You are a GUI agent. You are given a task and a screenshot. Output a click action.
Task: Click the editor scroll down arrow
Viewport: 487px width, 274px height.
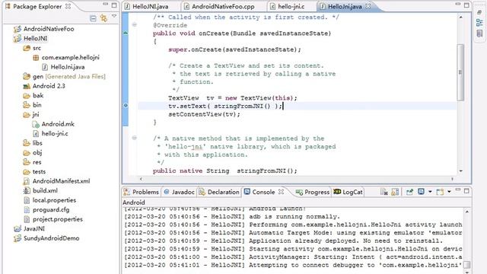[461, 170]
